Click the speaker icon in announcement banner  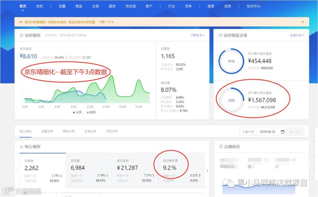pyautogui.click(x=21, y=22)
